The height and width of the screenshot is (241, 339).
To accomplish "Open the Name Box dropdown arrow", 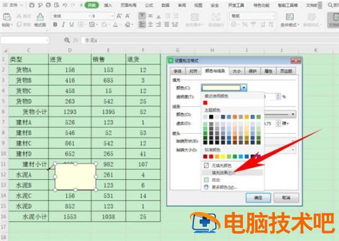I will tap(47, 40).
